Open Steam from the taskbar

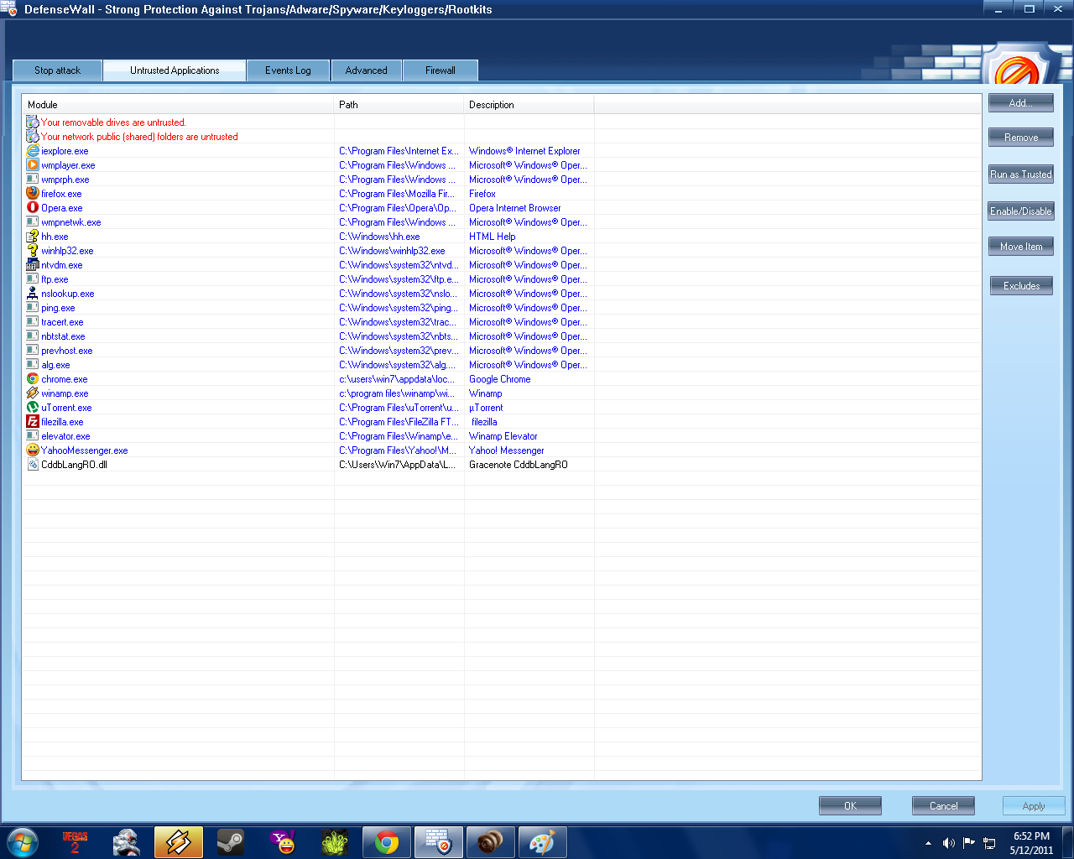pyautogui.click(x=231, y=842)
